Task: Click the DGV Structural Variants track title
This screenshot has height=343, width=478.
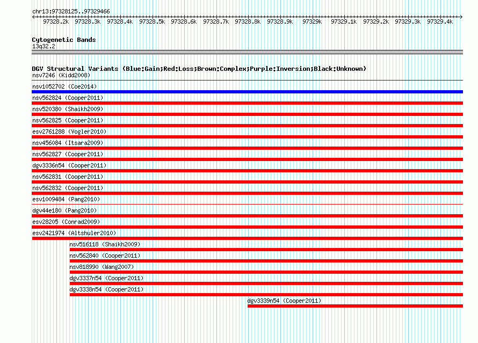Action: (x=199, y=69)
